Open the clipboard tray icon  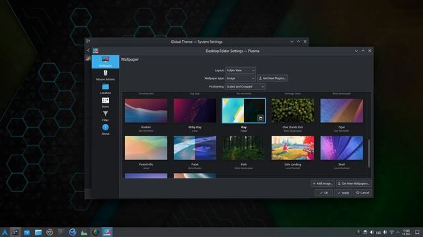pos(365,232)
